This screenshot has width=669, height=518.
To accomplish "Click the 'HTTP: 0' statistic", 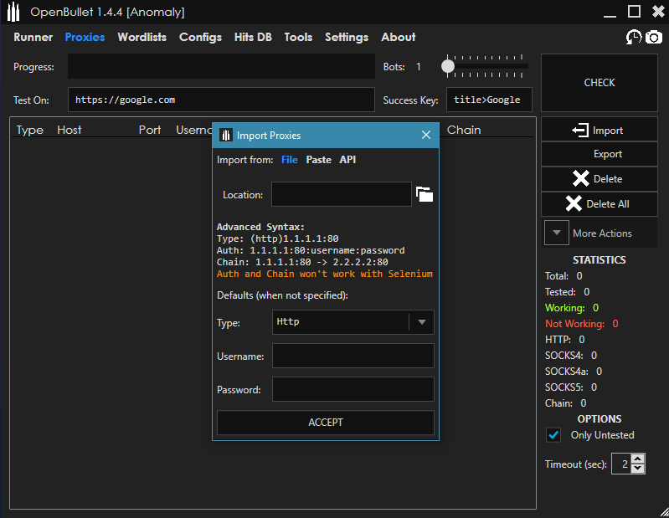I will coord(564,340).
